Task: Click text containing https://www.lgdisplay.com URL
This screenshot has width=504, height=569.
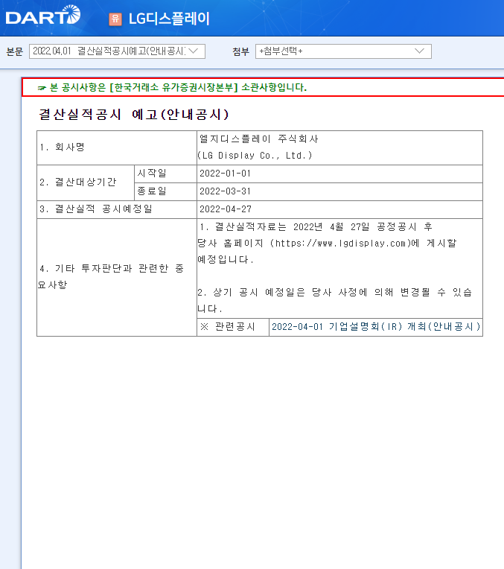Action: (x=327, y=243)
